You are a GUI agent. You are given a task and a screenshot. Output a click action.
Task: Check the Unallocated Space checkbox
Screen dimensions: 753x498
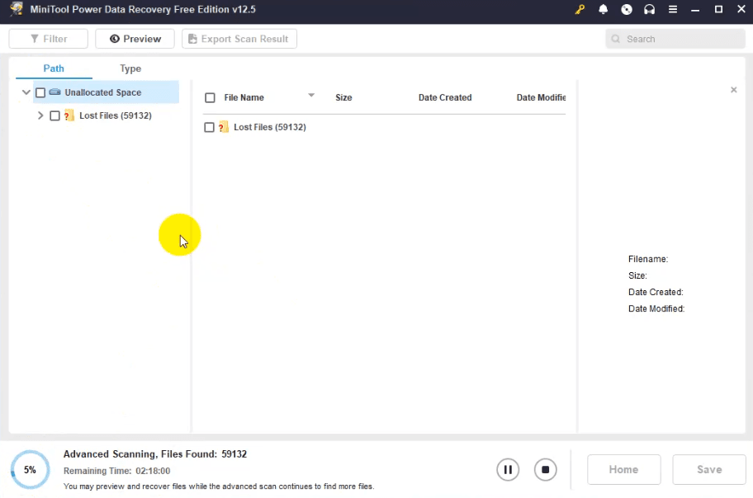click(x=40, y=92)
